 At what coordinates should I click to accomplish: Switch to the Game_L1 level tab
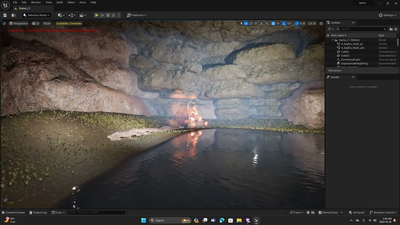click(x=23, y=8)
